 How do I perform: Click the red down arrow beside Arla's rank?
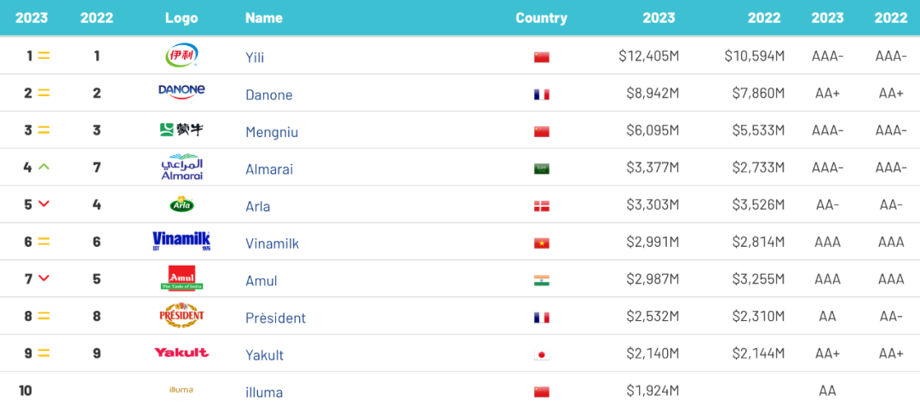coord(43,203)
